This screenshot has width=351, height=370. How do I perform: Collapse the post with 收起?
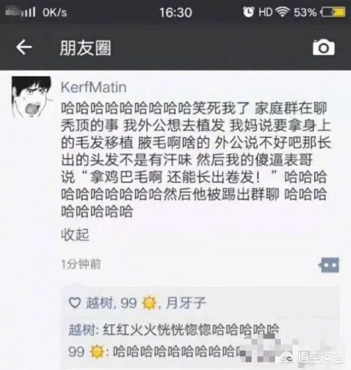coord(75,235)
